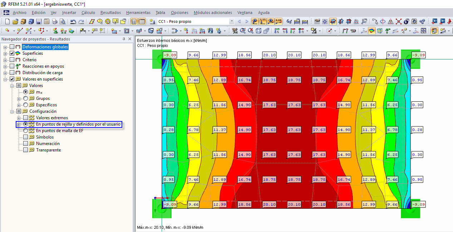Click the New line tool icon
Screen dimensions: 453x232
(x=20, y=31)
